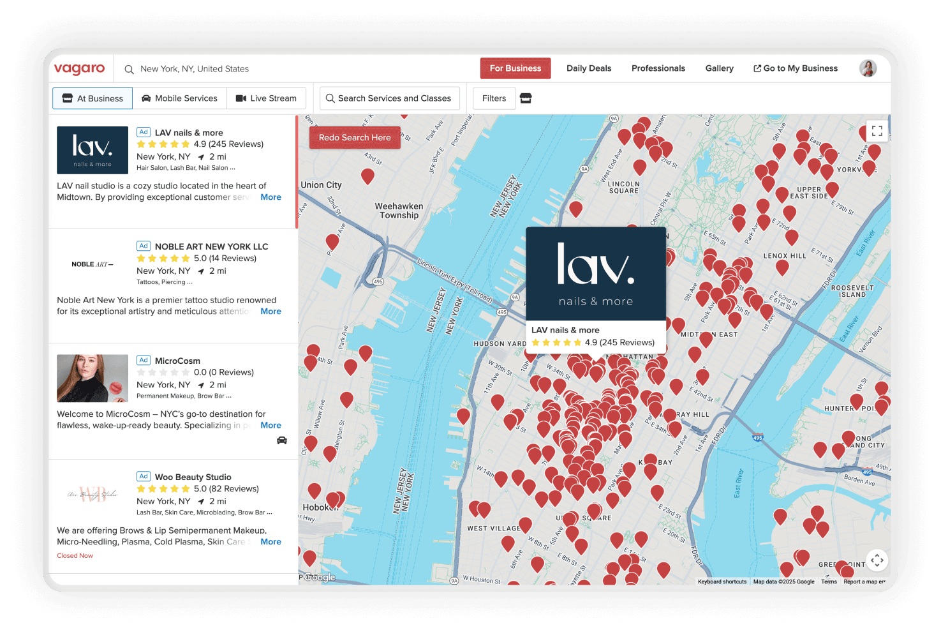This screenshot has width=941, height=630.
Task: Toggle fullscreen map view
Action: [x=877, y=131]
